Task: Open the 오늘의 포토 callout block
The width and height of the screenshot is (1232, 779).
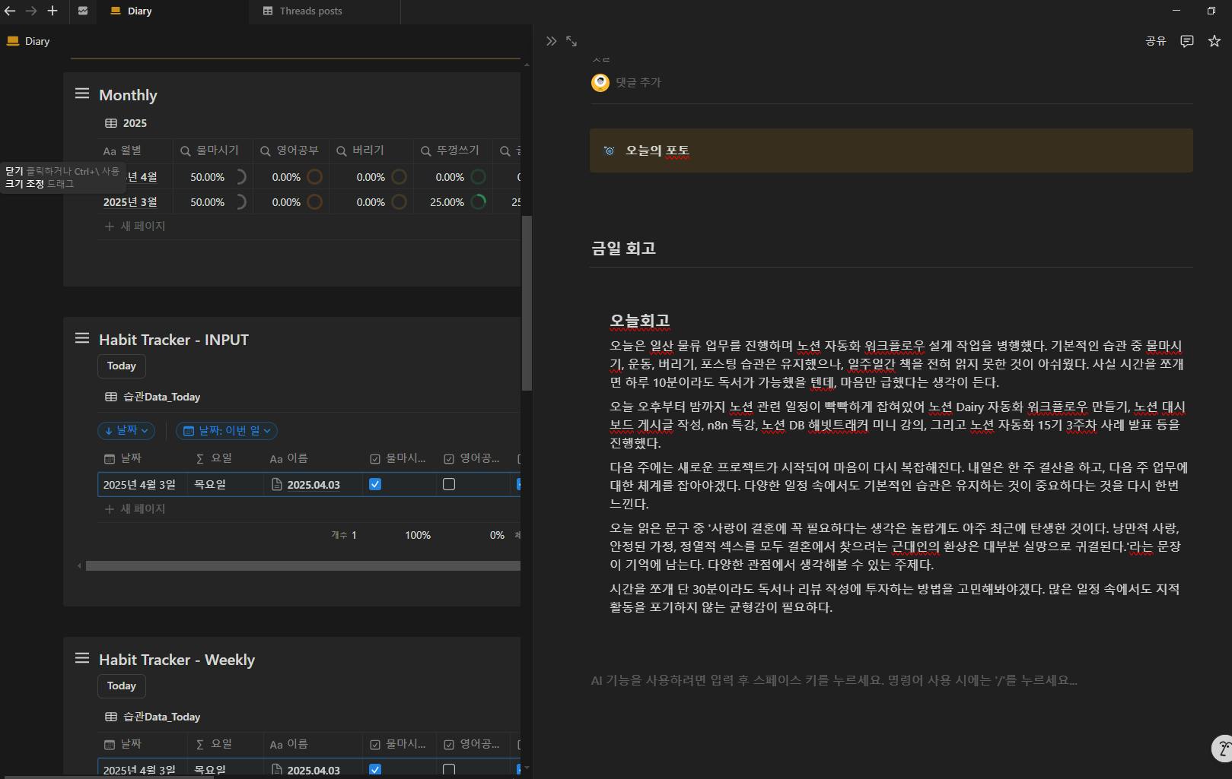Action: tap(891, 150)
